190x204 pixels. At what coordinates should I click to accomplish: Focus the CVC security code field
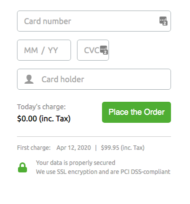[x=93, y=50]
